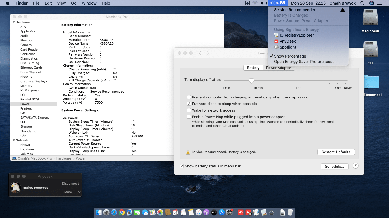
Task: Switch to the Power Adapter tab
Action: (279, 68)
